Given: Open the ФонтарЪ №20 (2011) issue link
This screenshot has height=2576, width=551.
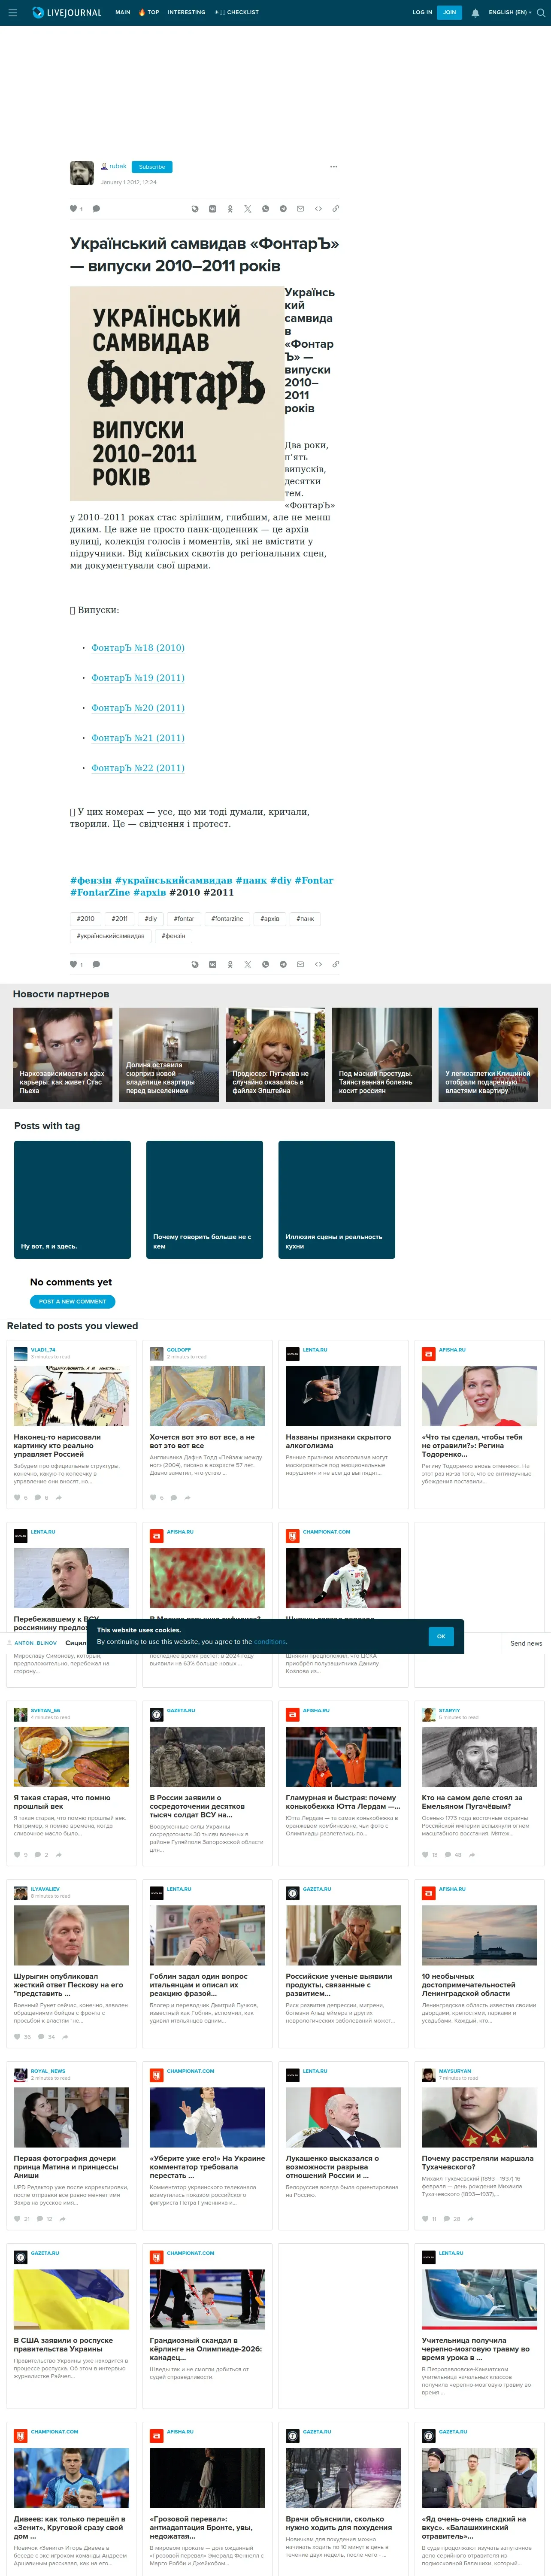Looking at the screenshot, I should click(138, 708).
